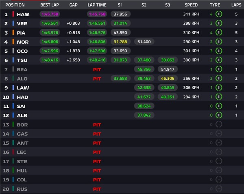Click the SPEED column header
The height and width of the screenshot is (194, 244).
pyautogui.click(x=191, y=5)
